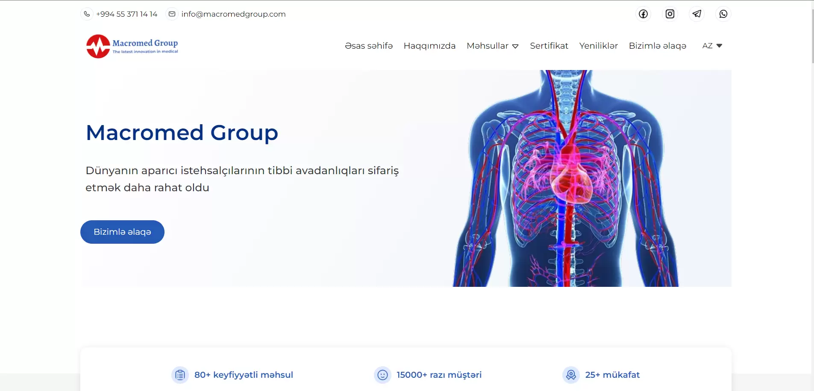Viewport: 814px width, 391px height.
Task: Click the award badge icon beside 25+ mükafat
Action: point(571,375)
